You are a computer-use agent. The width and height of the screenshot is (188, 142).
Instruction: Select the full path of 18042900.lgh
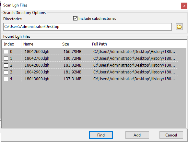pos(134,72)
